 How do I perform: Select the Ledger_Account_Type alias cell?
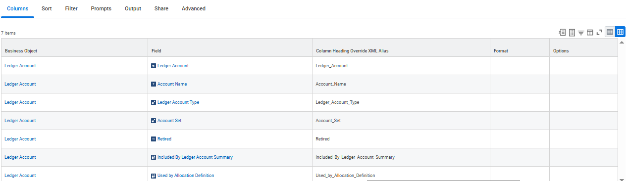tap(401, 102)
